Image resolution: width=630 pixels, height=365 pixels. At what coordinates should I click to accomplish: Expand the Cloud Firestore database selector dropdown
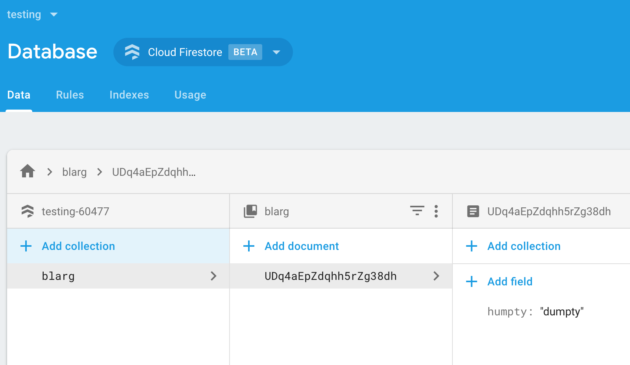pos(276,52)
